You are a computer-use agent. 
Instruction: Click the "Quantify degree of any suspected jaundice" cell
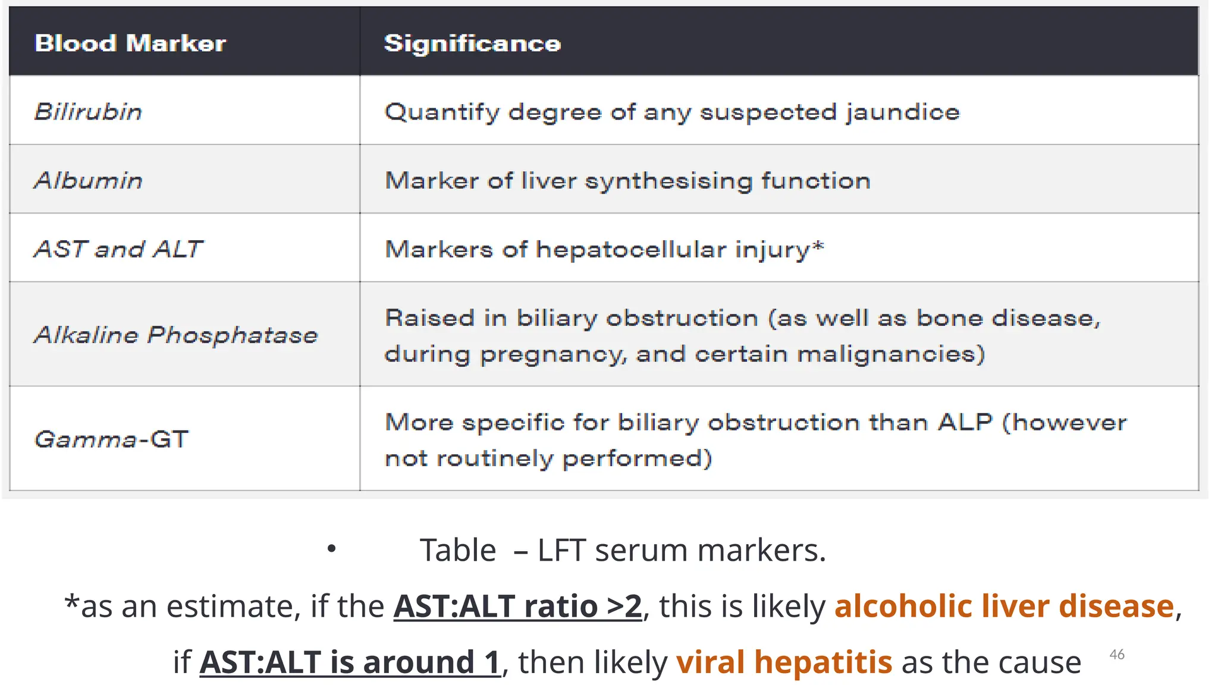671,112
